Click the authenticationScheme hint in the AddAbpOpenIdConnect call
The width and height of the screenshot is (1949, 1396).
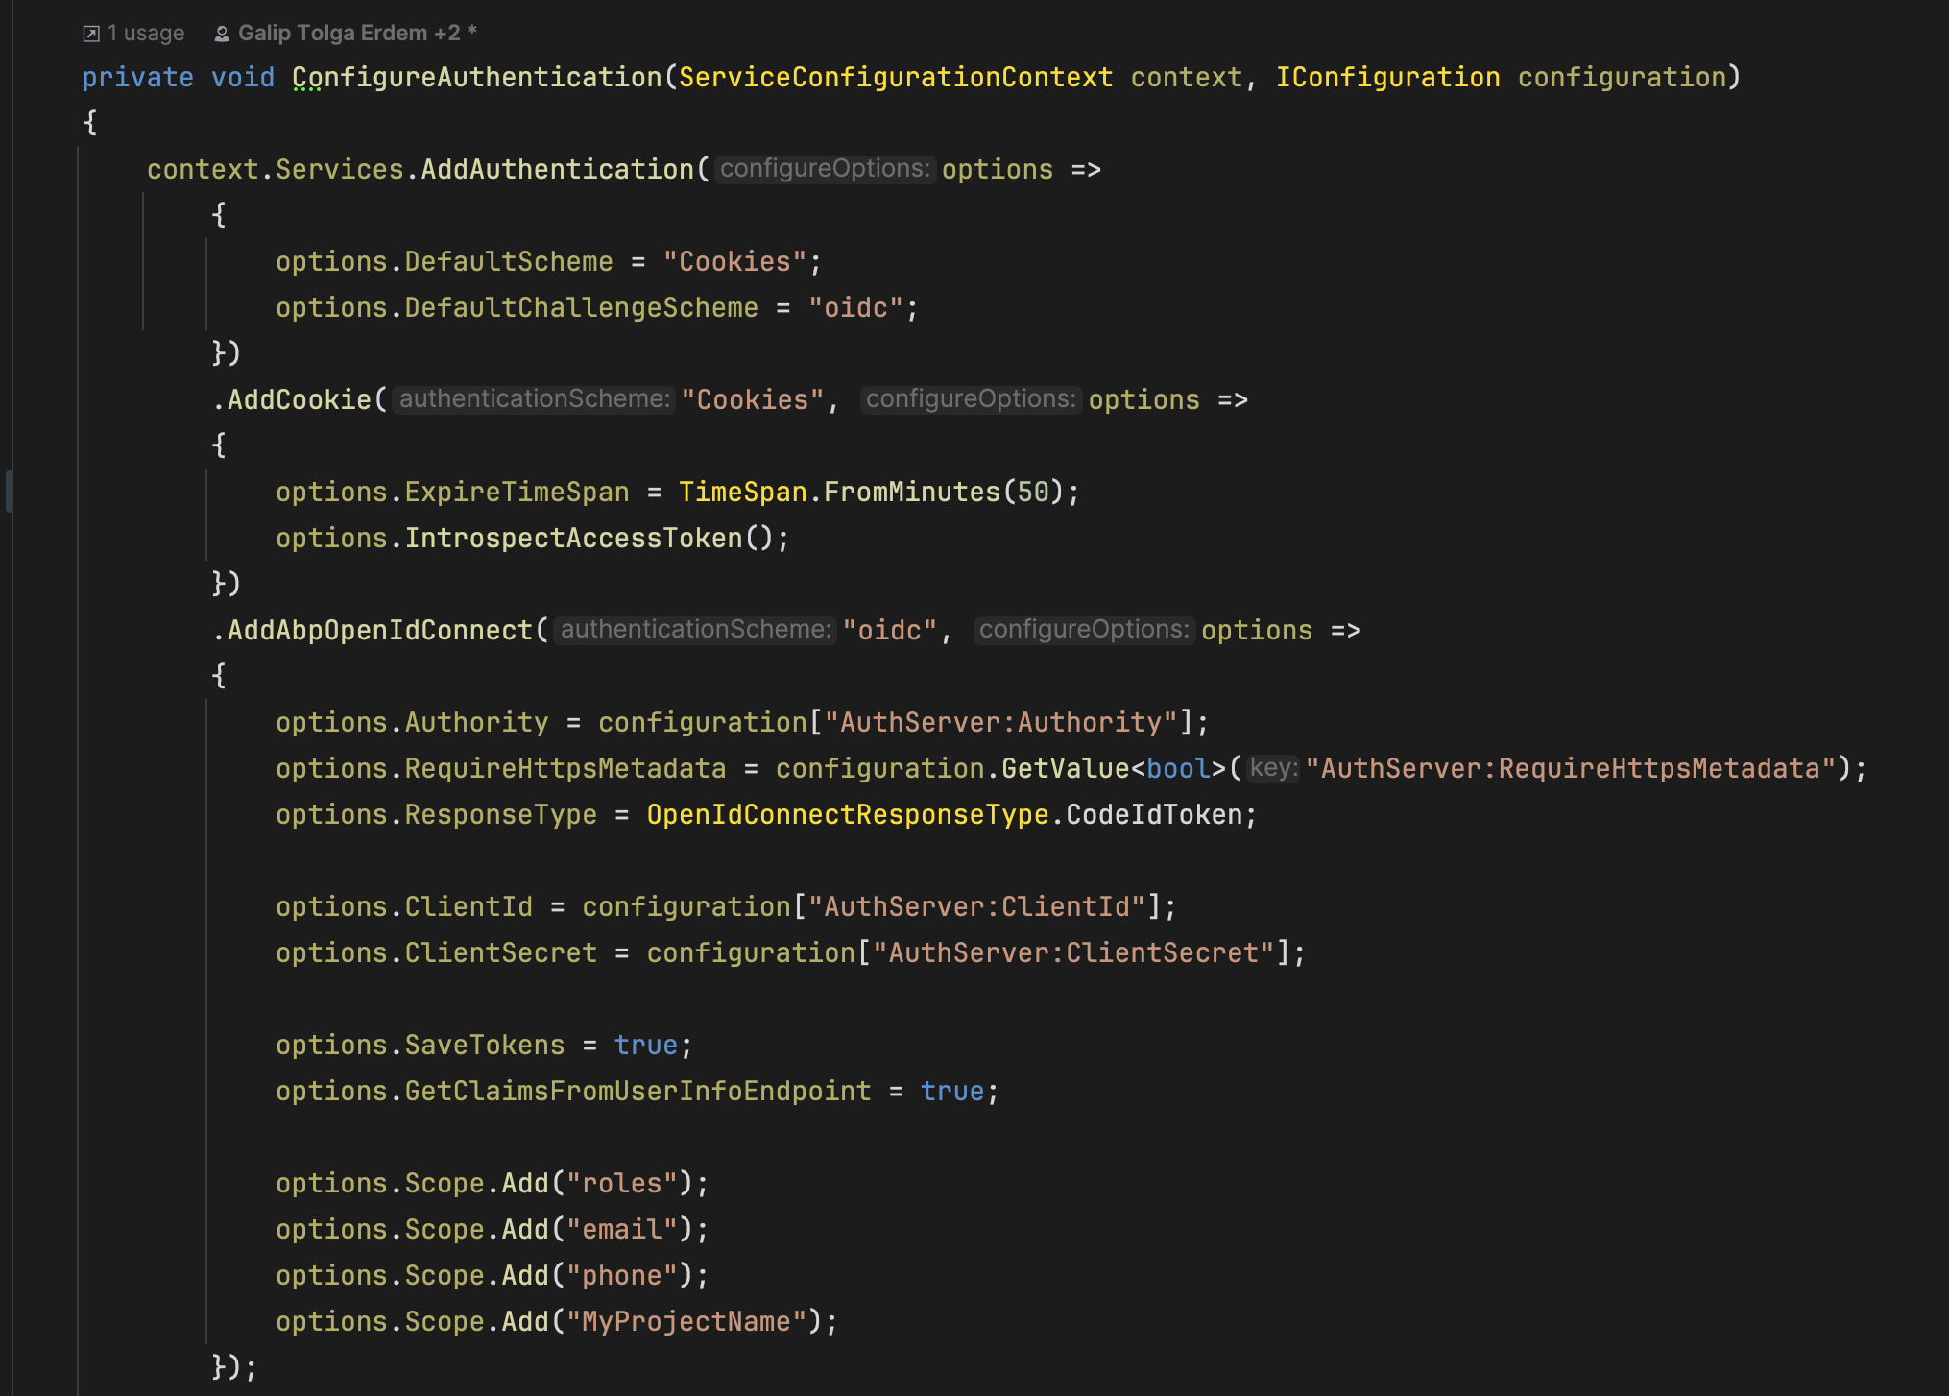pyautogui.click(x=695, y=630)
